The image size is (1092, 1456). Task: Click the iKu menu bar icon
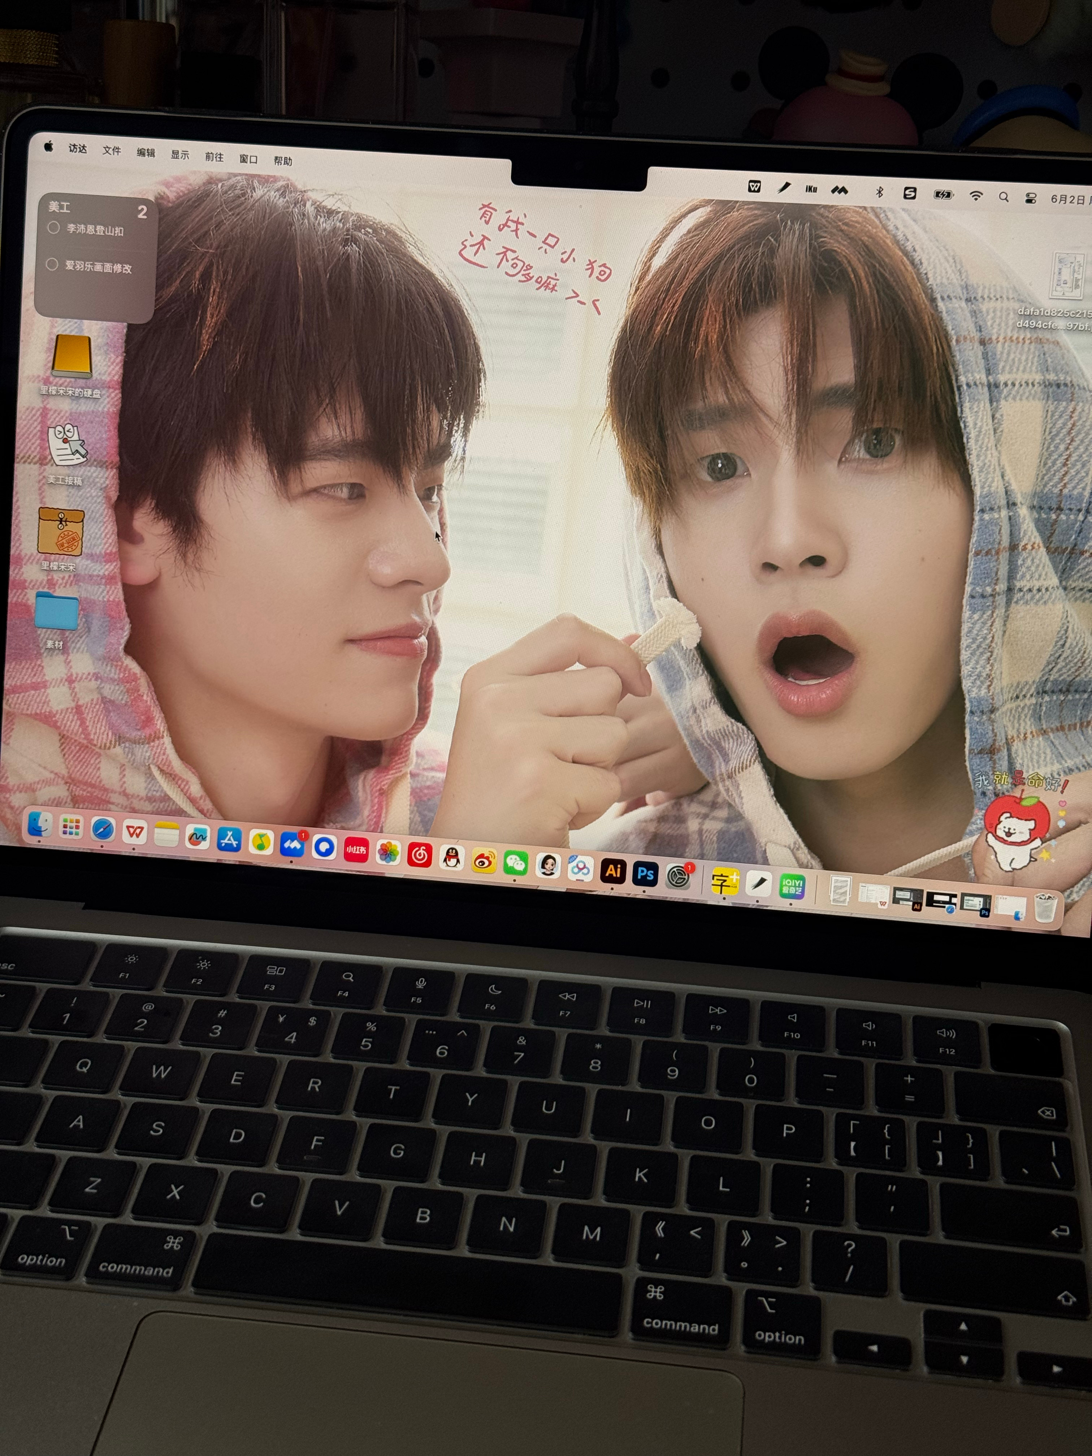coord(811,190)
